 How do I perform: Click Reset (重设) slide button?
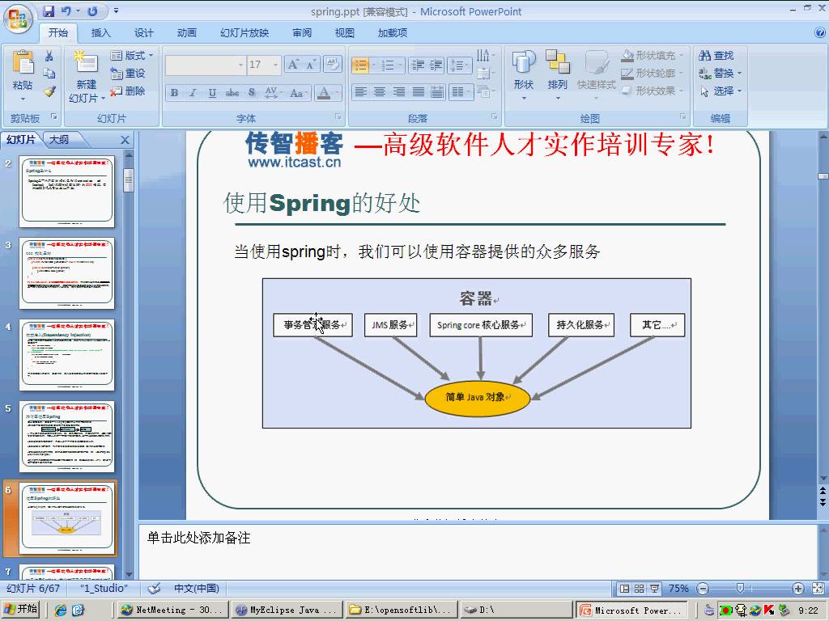128,73
